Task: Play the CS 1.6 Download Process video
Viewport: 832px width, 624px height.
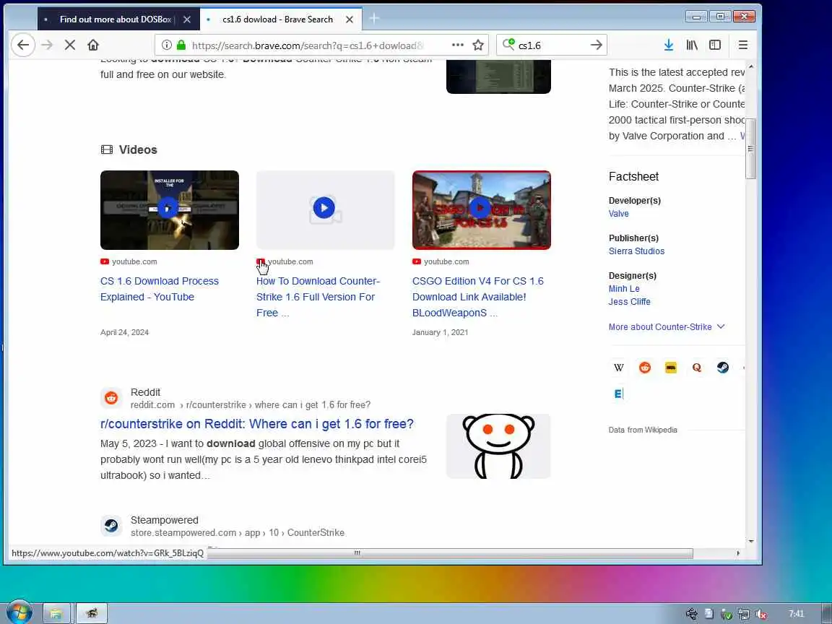Action: [x=169, y=209]
